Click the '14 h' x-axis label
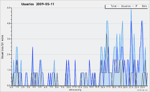The height and width of the screenshot is (92, 150). pos(91,87)
